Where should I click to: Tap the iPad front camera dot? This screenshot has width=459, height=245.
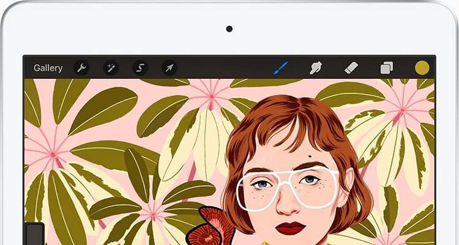coord(229,29)
